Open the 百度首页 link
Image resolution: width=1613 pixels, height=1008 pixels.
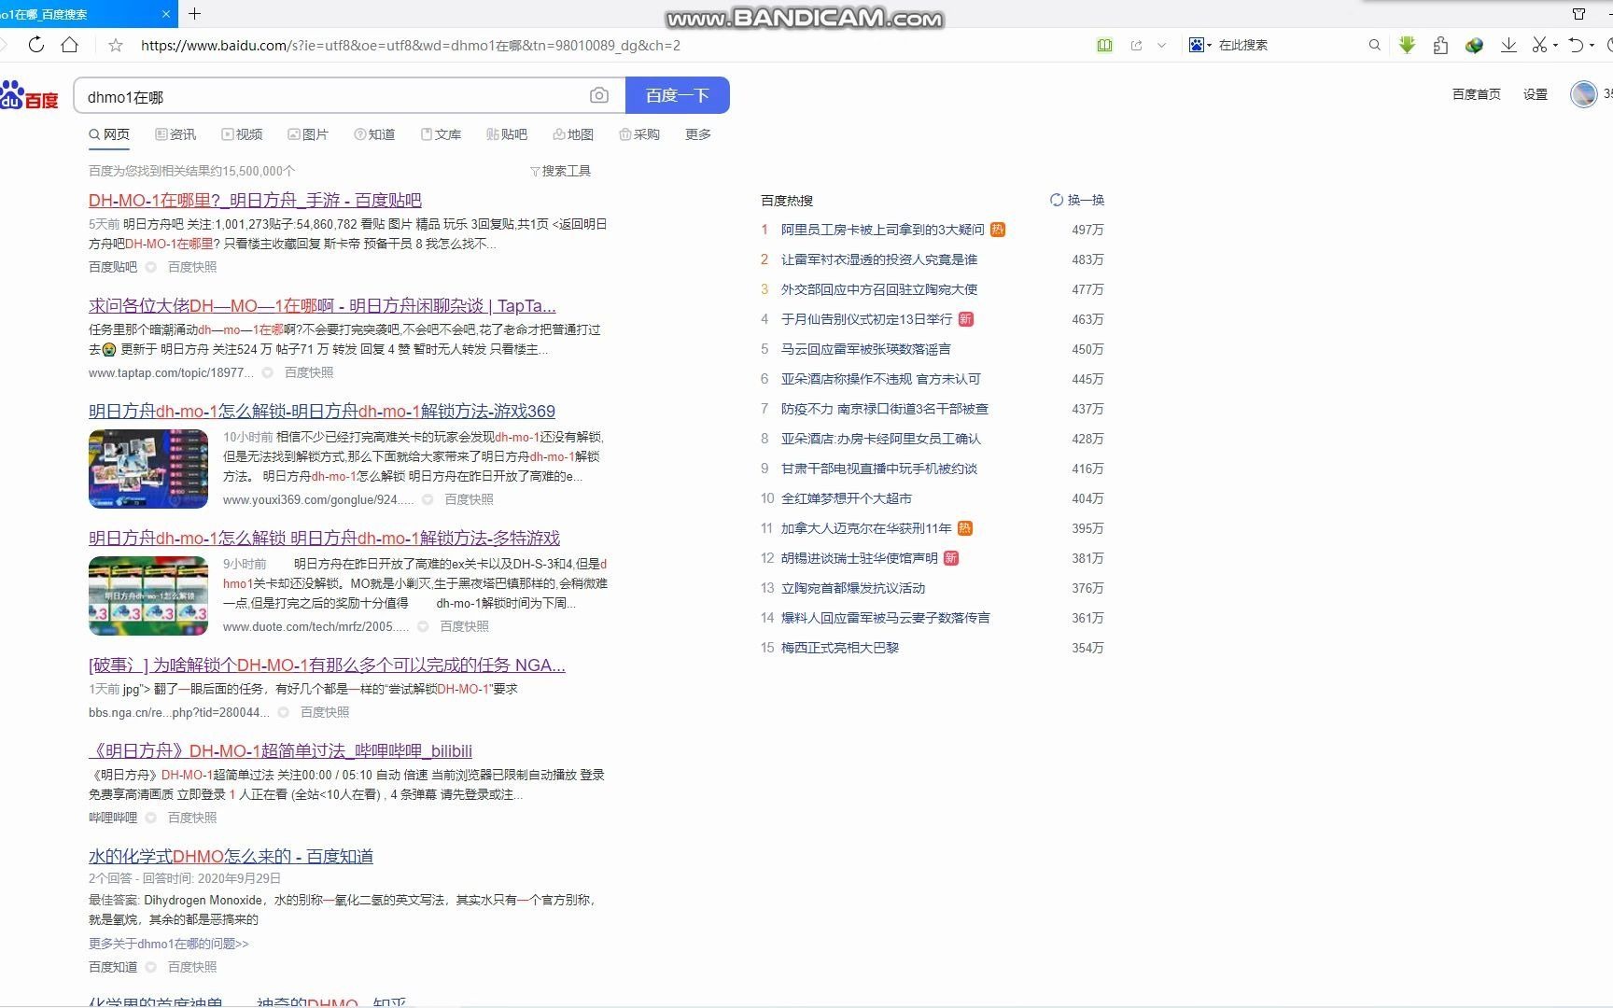point(1477,94)
